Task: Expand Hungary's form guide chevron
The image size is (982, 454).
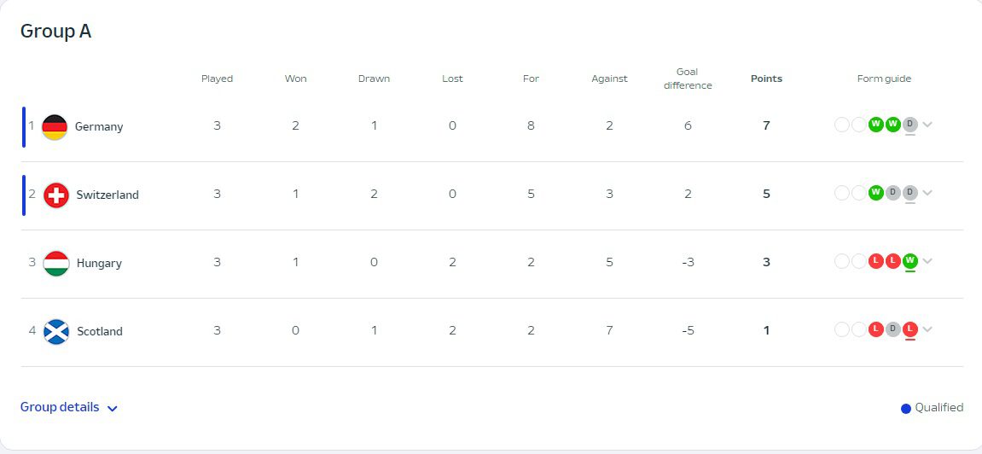Action: pos(927,261)
